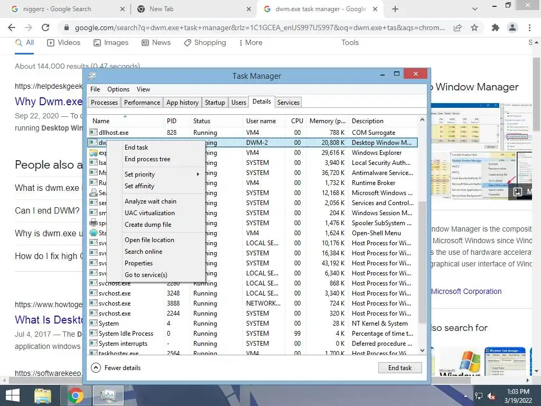Open Properties from context menu
541x406 pixels.
click(156, 263)
